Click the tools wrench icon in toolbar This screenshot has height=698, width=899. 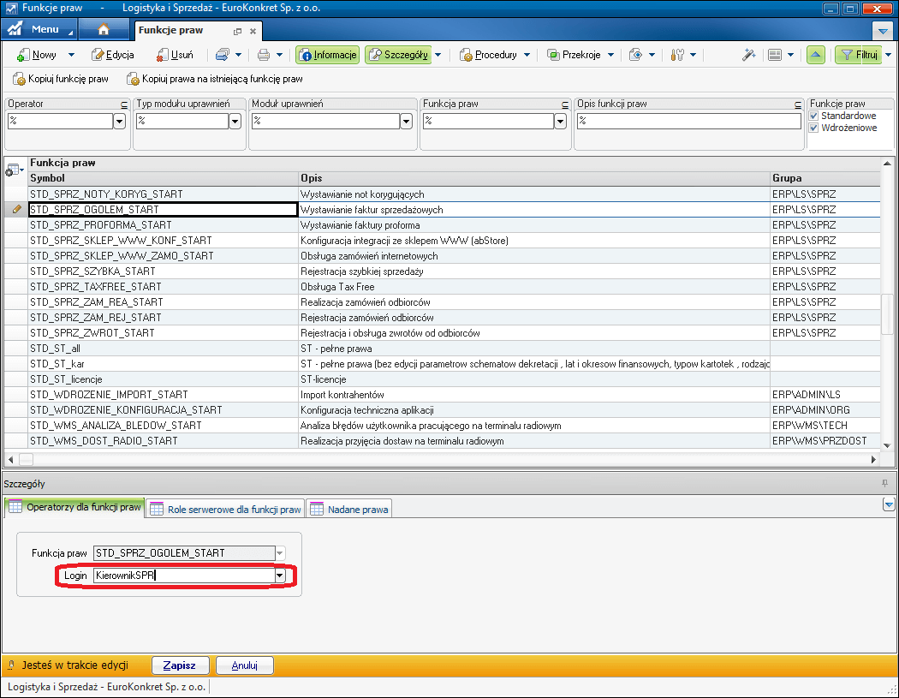[676, 55]
